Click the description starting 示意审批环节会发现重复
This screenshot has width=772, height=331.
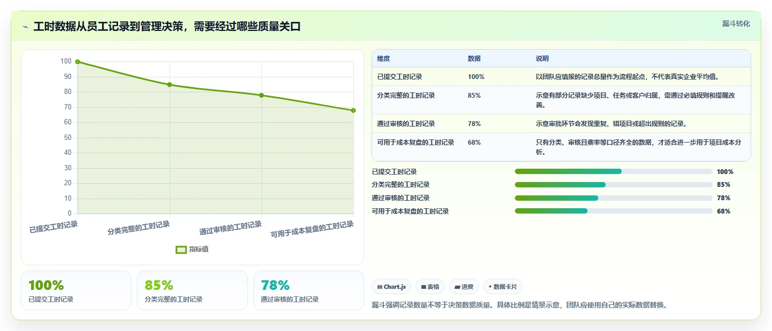pos(611,124)
